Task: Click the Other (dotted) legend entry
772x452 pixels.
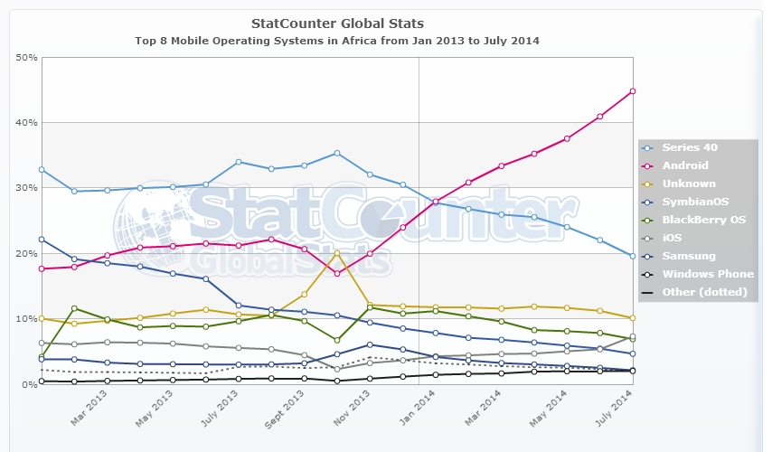Action: coord(704,292)
